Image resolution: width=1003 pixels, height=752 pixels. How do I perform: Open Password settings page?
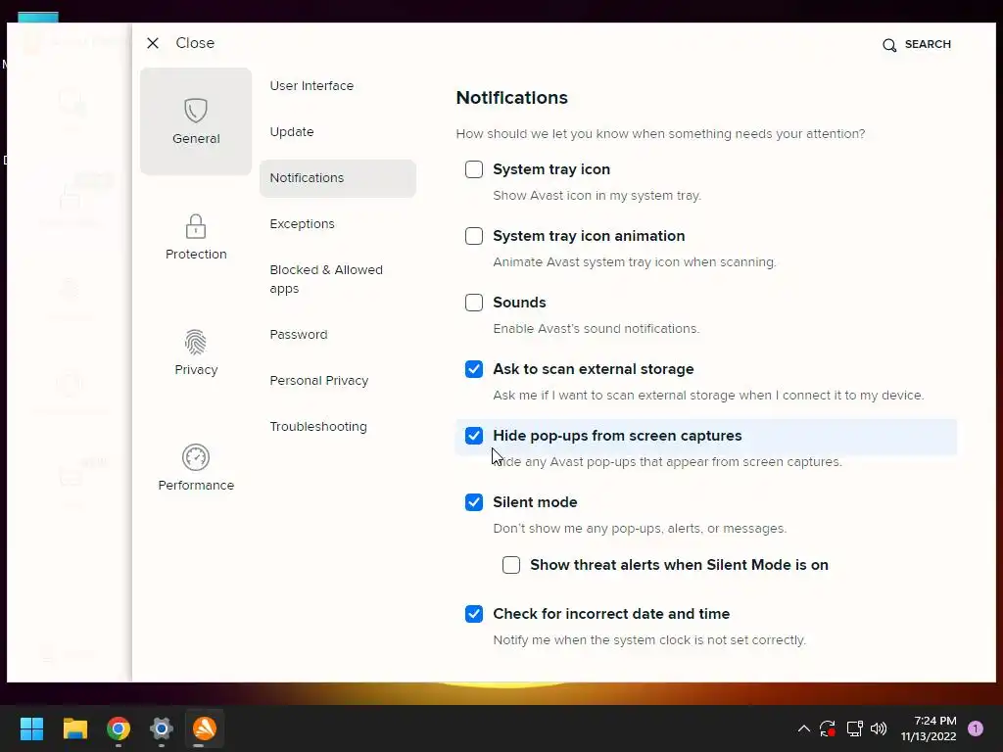pyautogui.click(x=299, y=335)
